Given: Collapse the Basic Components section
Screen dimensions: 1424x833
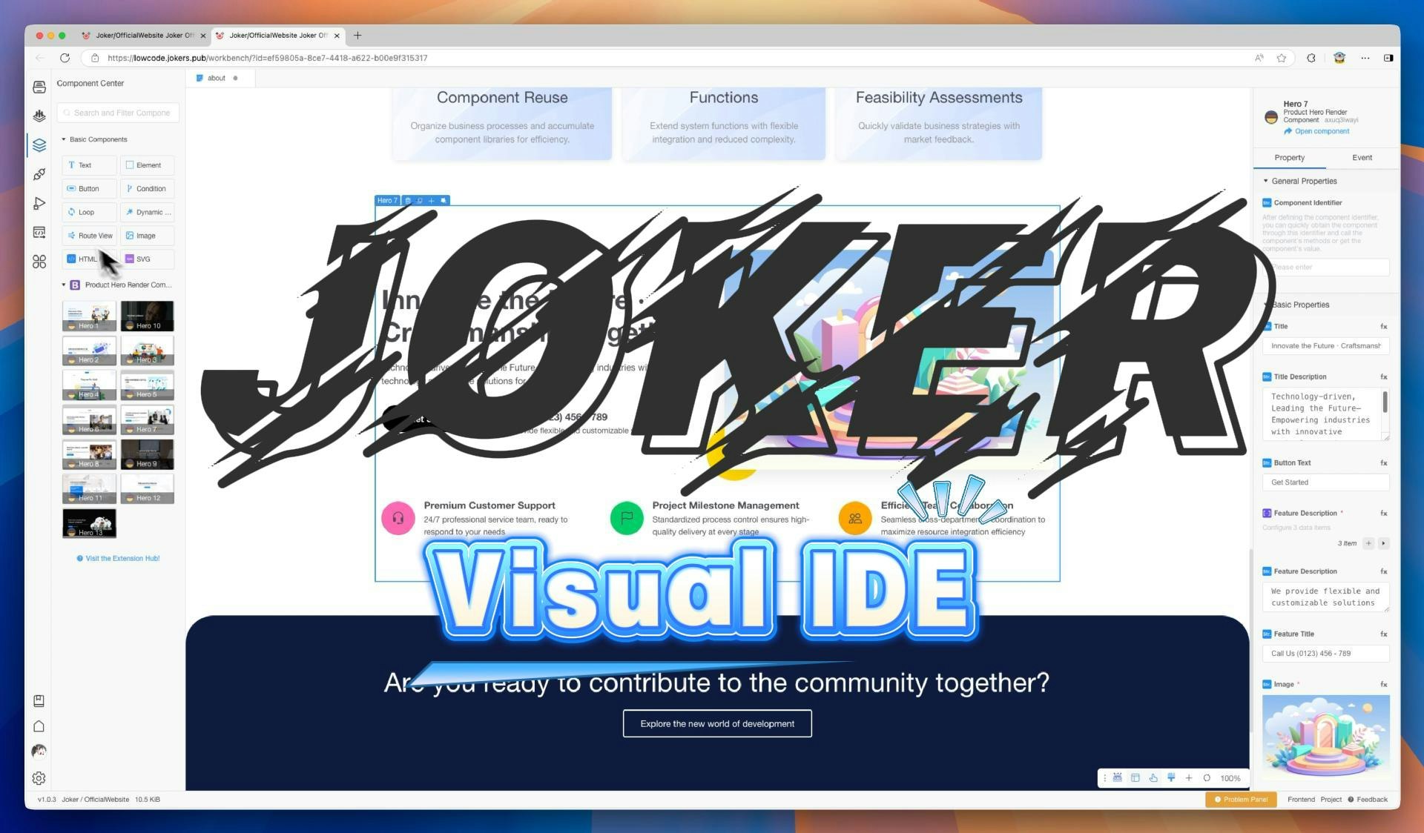Looking at the screenshot, I should coord(65,139).
